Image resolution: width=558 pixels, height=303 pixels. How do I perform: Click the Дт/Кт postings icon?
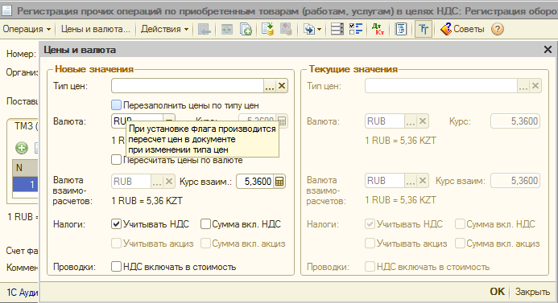click(378, 29)
